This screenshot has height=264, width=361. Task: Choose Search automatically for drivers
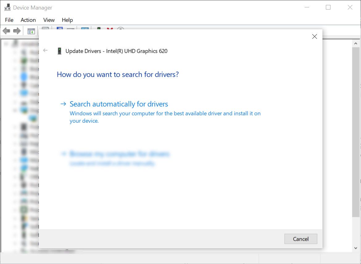click(x=119, y=104)
